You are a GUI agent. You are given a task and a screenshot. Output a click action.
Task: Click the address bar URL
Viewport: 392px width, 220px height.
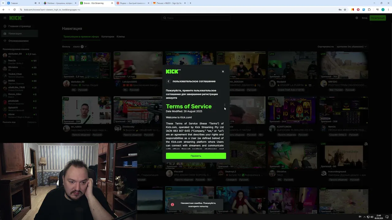(52, 9)
